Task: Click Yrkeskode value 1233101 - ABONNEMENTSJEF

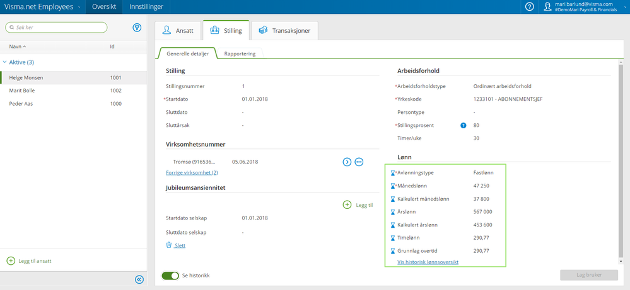Action: pos(508,99)
